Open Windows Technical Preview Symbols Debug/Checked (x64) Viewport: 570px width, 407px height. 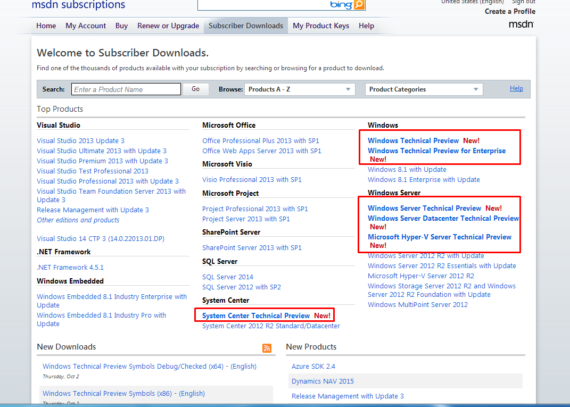(x=150, y=366)
